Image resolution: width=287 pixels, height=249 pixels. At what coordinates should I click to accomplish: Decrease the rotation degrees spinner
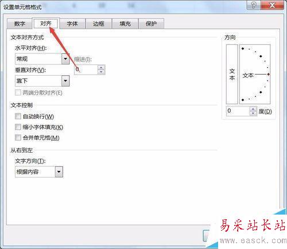tap(253, 113)
